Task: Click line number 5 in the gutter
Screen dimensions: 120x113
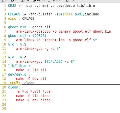Action: click(x=5, y=23)
